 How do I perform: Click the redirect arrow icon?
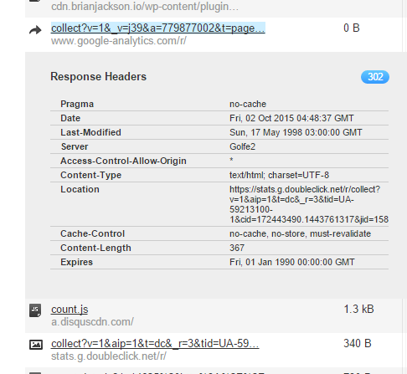pos(35,30)
